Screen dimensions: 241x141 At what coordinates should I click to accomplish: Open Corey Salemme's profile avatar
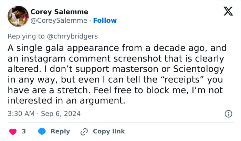click(18, 16)
